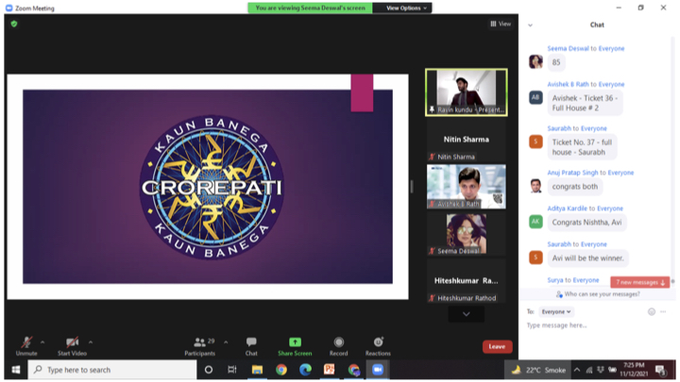Image resolution: width=680 pixels, height=382 pixels.
Task: Click the video panel divider handle
Action: coord(412,187)
